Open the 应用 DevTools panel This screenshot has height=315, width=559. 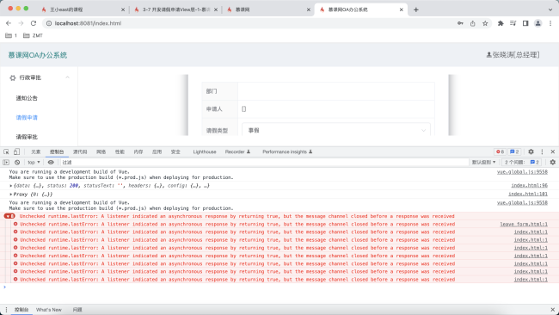click(157, 151)
